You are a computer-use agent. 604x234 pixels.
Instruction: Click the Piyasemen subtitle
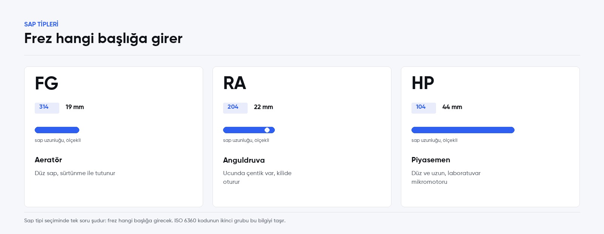[x=431, y=160]
